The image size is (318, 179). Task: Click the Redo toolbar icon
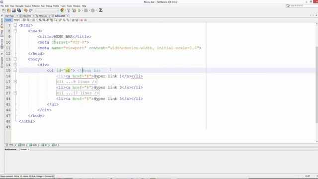31,10
